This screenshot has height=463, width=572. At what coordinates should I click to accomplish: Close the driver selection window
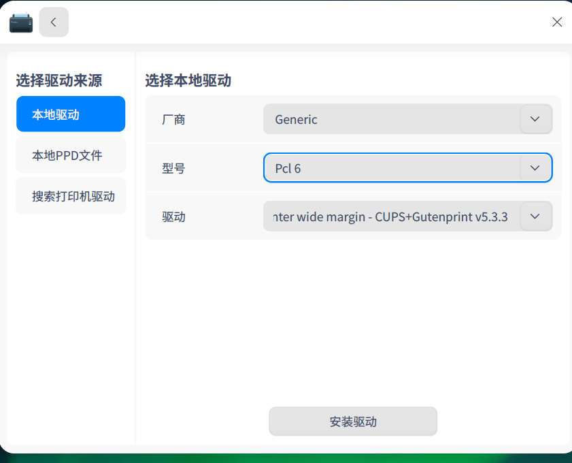[x=556, y=22]
